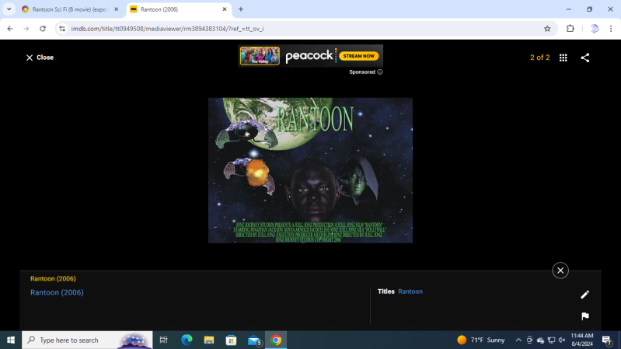Open a new browser tab
Viewport: 621px width, 349px height.
click(241, 9)
